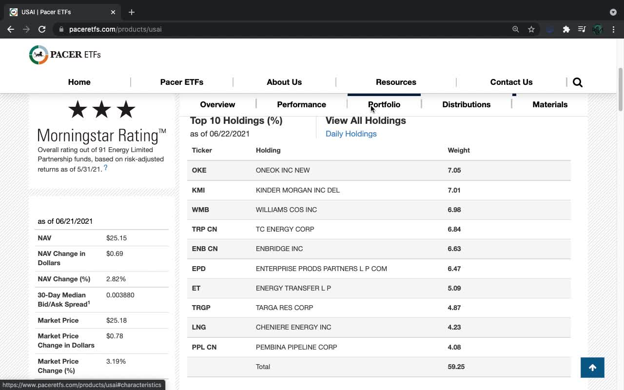Open the Daily Holdings link
This screenshot has height=390, width=624.
351,134
